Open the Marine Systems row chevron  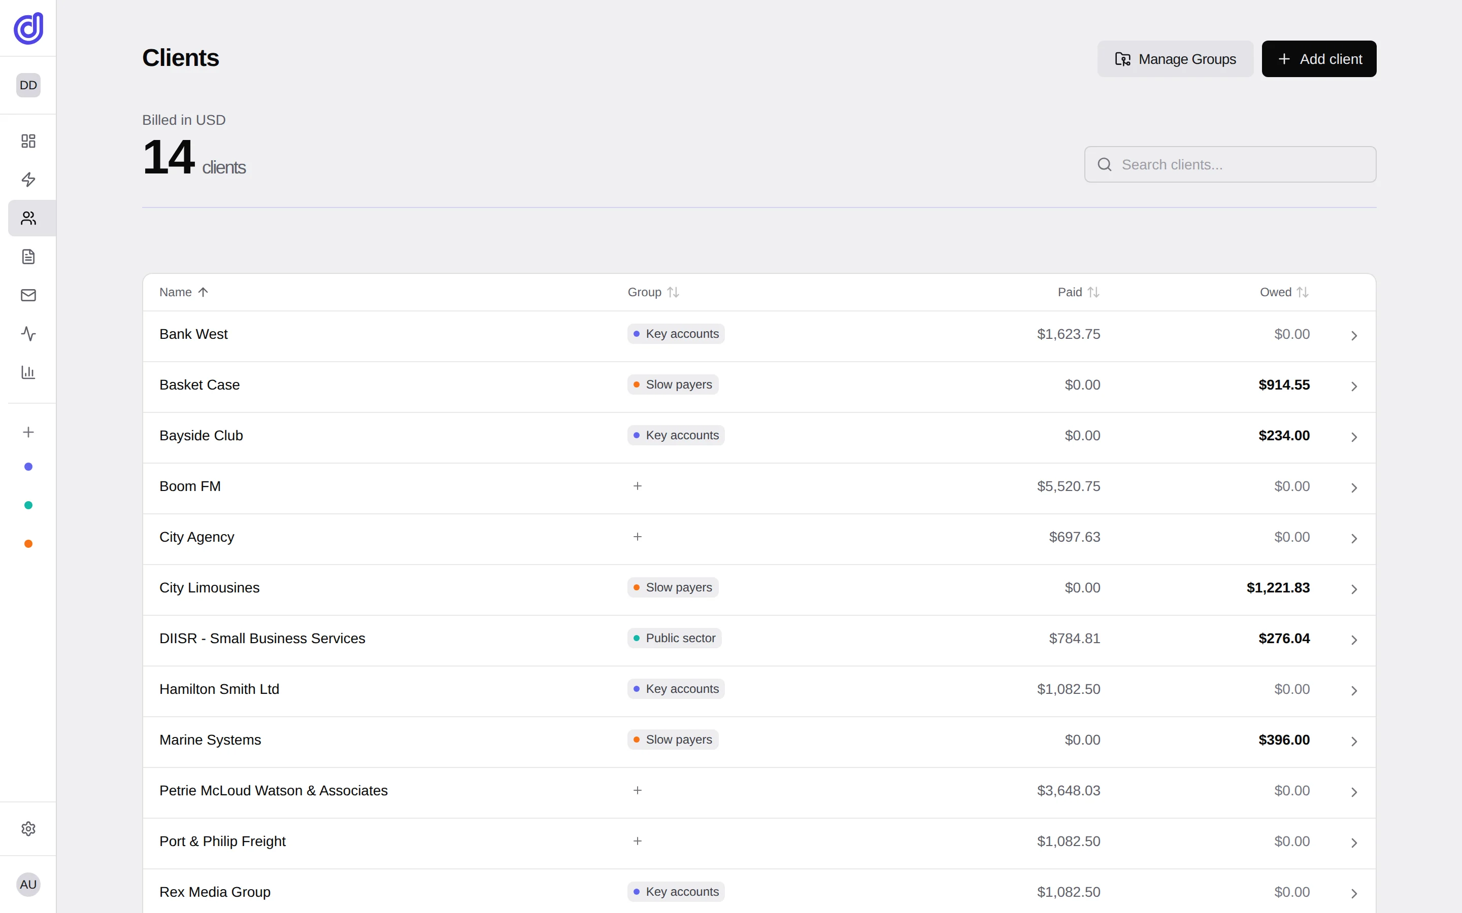pos(1354,742)
